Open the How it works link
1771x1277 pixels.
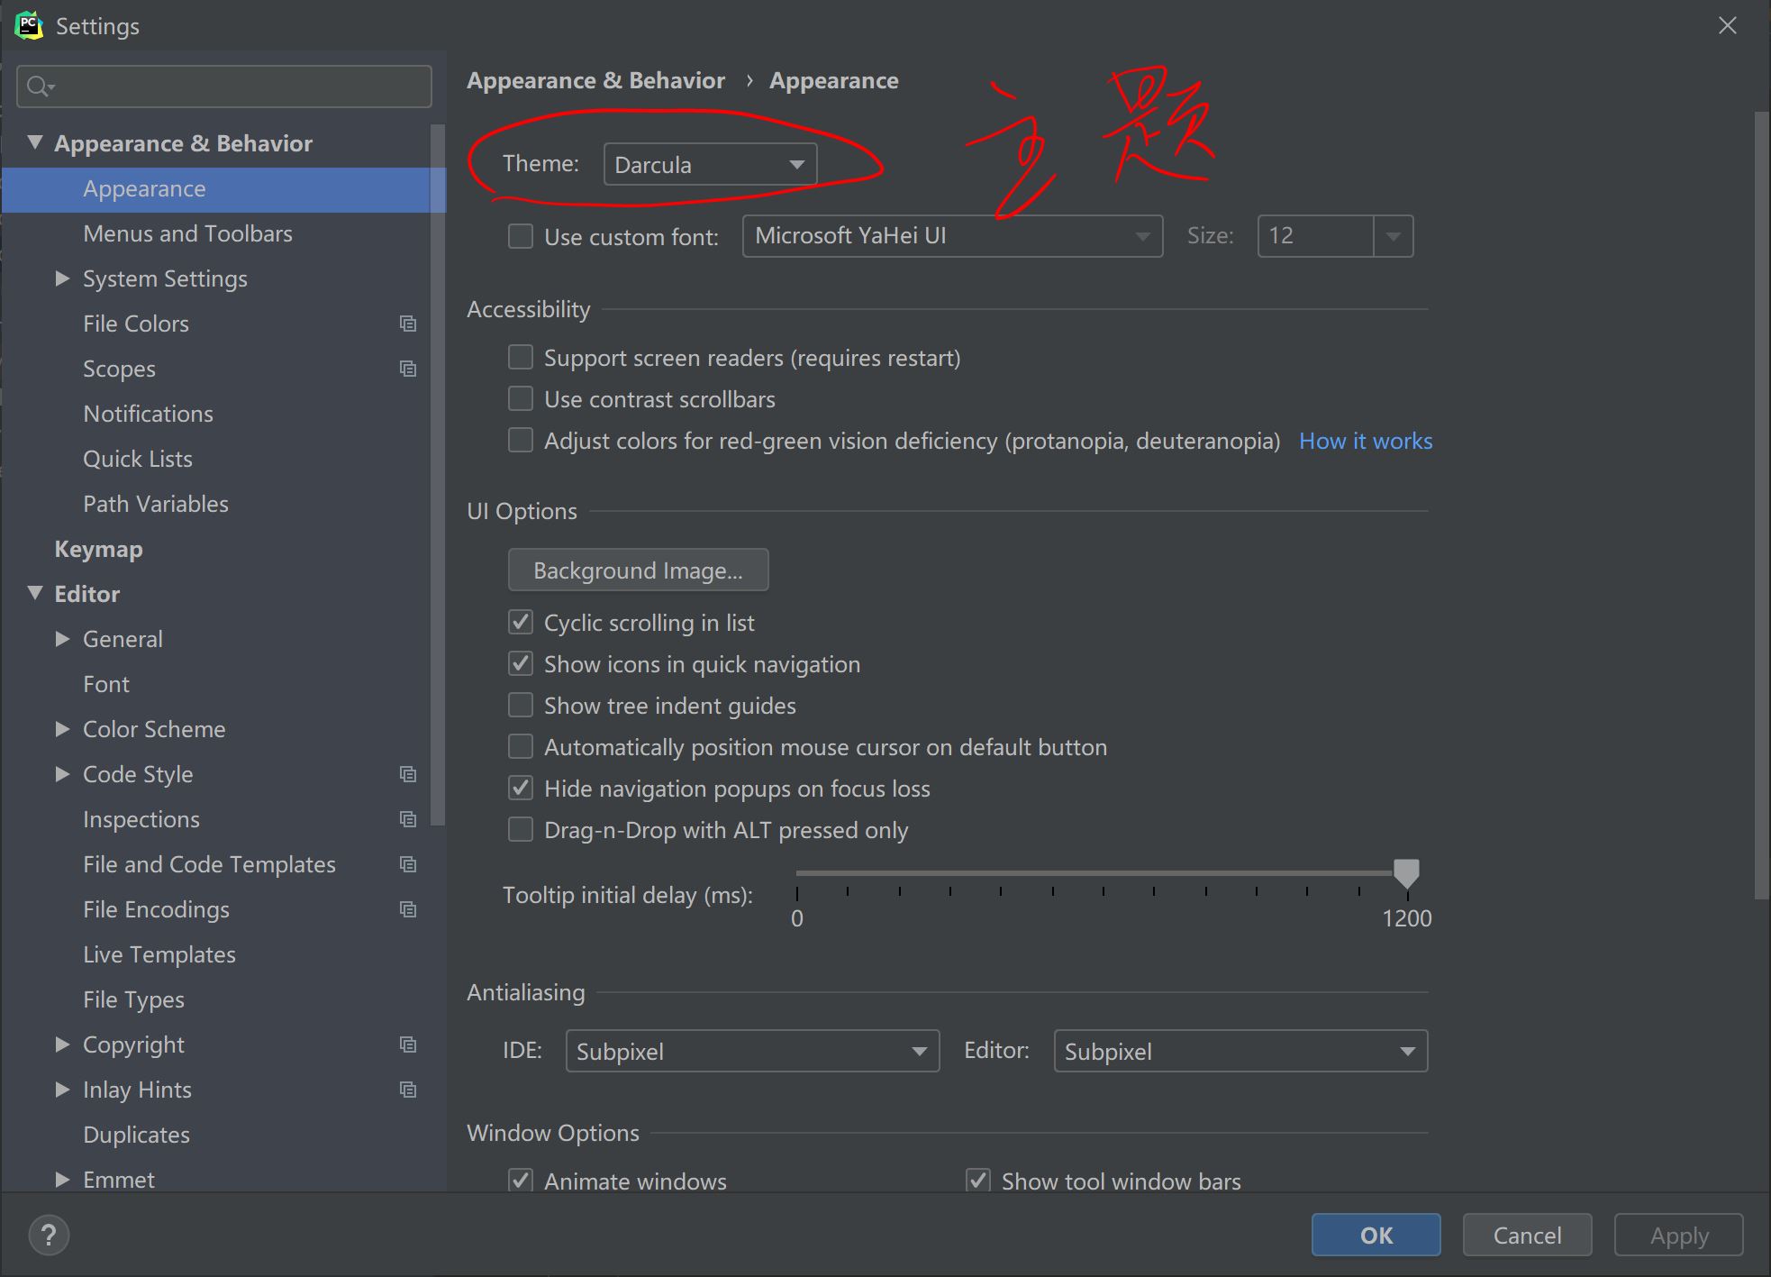coord(1365,441)
